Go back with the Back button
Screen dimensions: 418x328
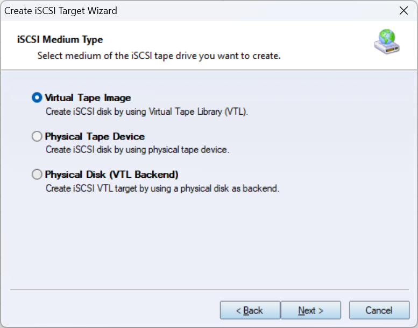tap(250, 310)
